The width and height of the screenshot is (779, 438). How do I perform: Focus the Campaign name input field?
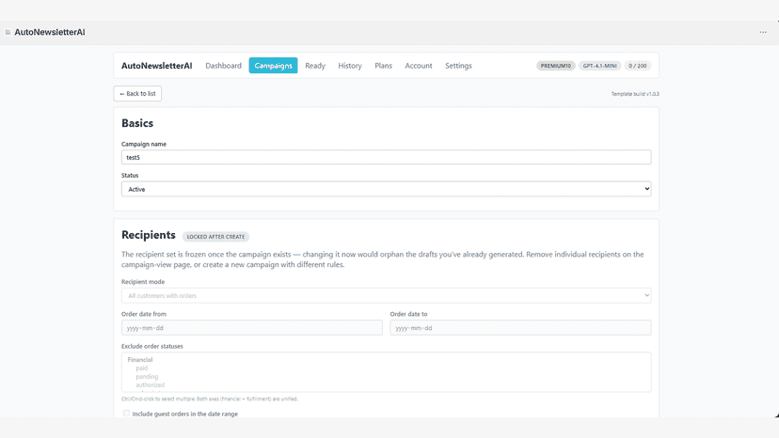[386, 157]
